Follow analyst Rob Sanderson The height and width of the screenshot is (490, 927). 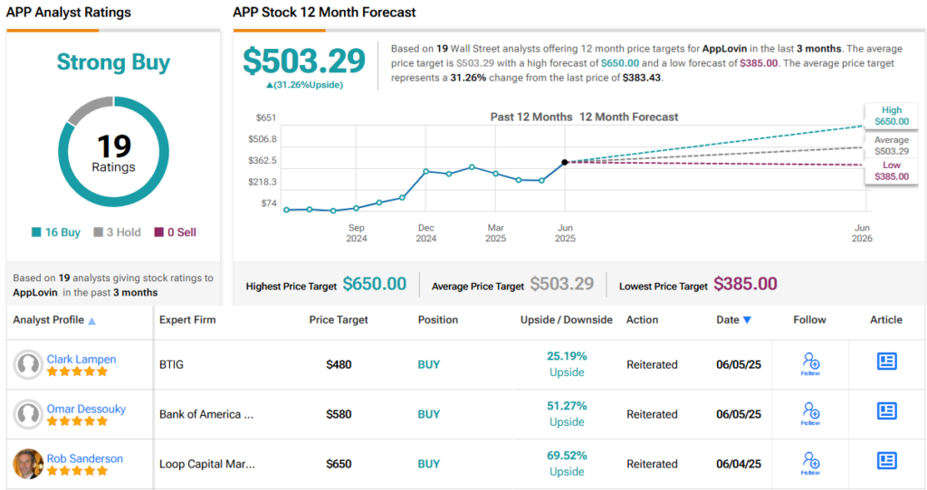pyautogui.click(x=810, y=463)
